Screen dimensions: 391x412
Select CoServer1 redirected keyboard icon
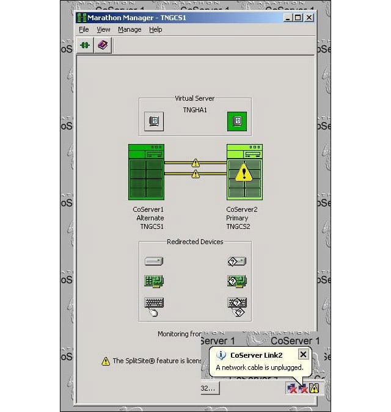click(154, 302)
